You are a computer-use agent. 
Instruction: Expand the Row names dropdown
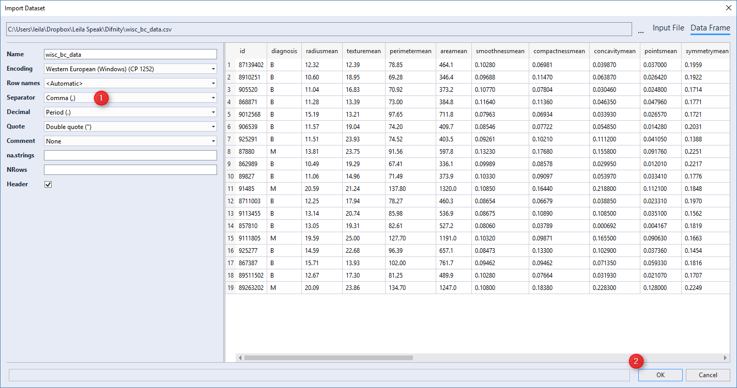(130, 83)
